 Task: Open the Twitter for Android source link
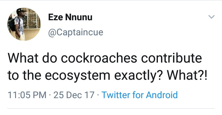tap(140, 95)
